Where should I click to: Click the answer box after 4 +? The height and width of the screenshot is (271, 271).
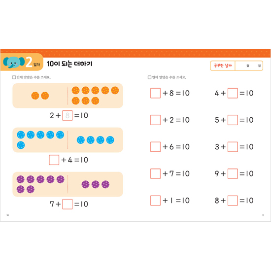point(233,93)
